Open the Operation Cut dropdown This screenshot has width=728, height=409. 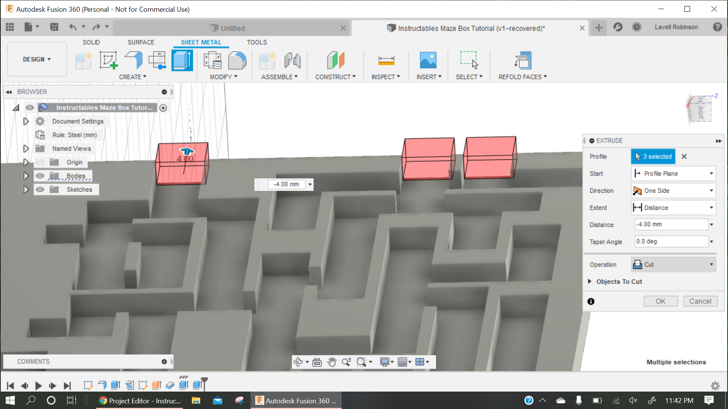pyautogui.click(x=673, y=264)
